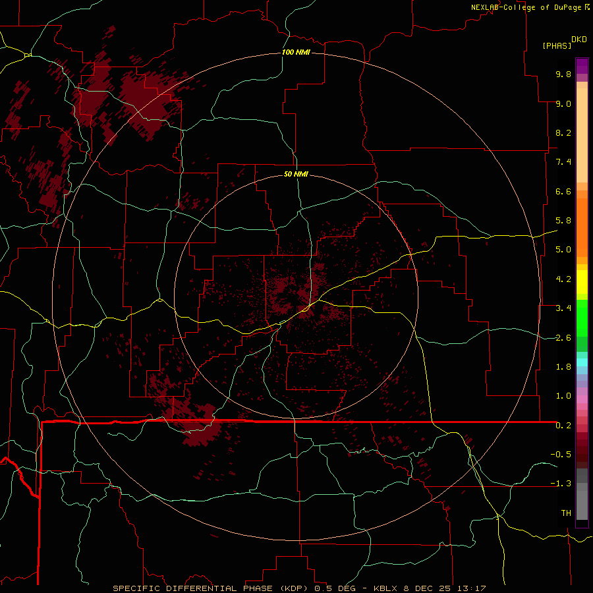Click the 5.8 scale value
The height and width of the screenshot is (593, 593).
coord(563,221)
